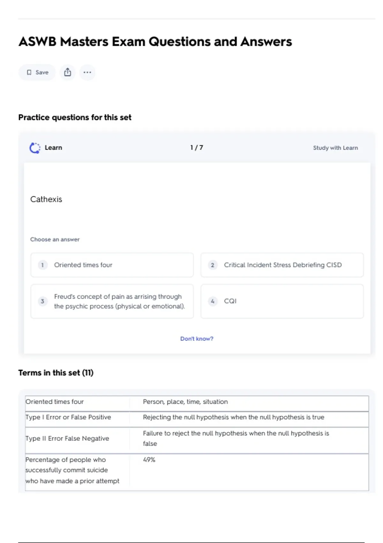This screenshot has width=383, height=543.
Task: Select answer Oriented times four
Action: (x=112, y=265)
